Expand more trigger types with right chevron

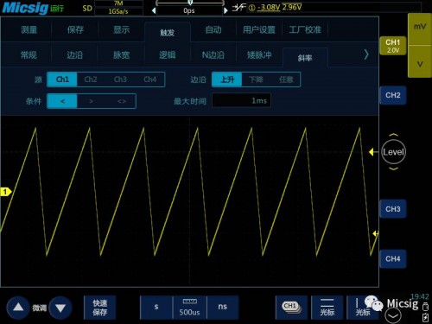click(x=366, y=54)
